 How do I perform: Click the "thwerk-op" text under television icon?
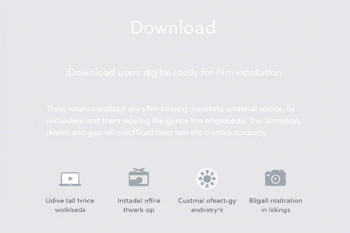(x=139, y=210)
